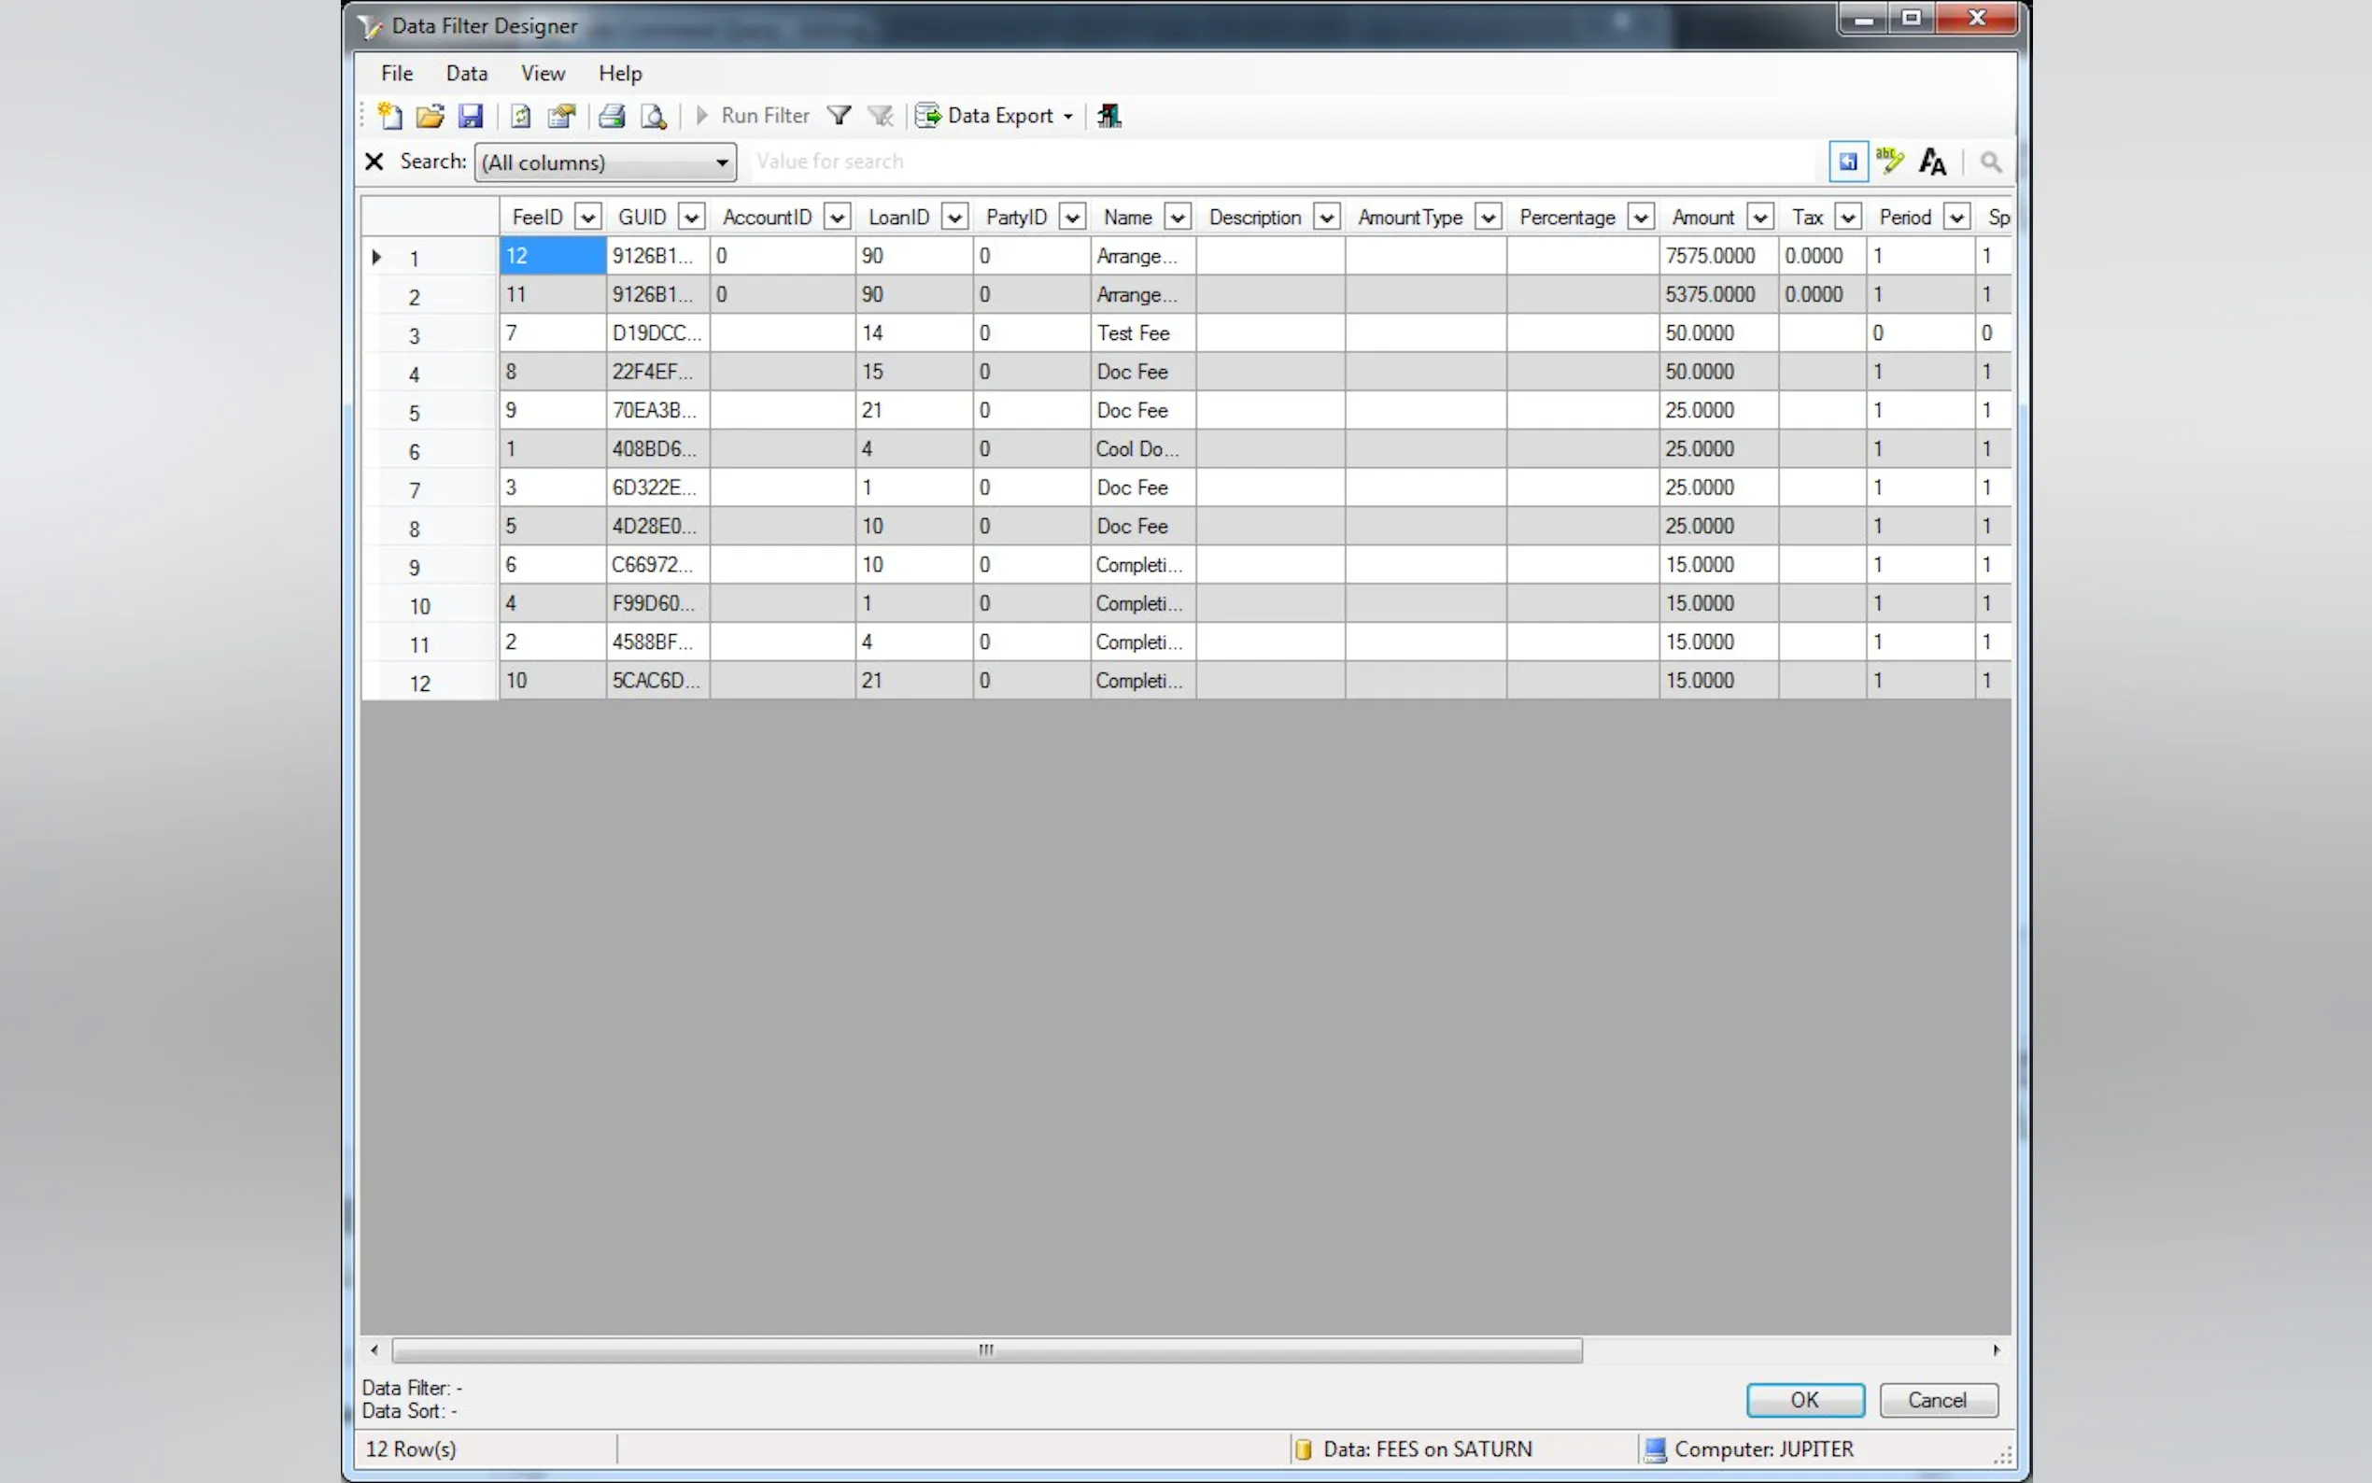
Task: Click the OK button
Action: point(1804,1400)
